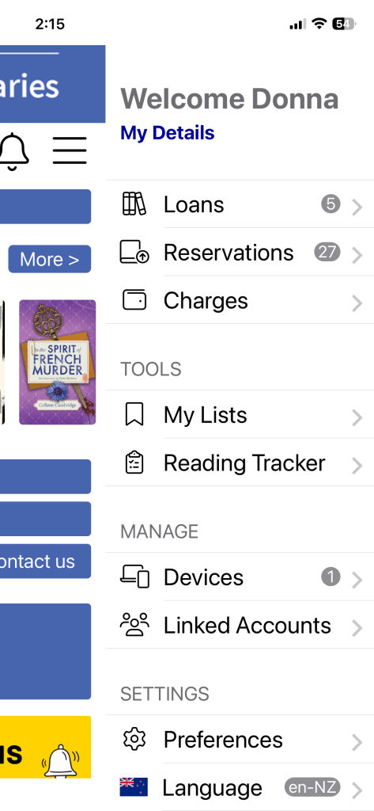Tap the New Zealand flag icon
This screenshot has width=374, height=811.
pos(134,786)
